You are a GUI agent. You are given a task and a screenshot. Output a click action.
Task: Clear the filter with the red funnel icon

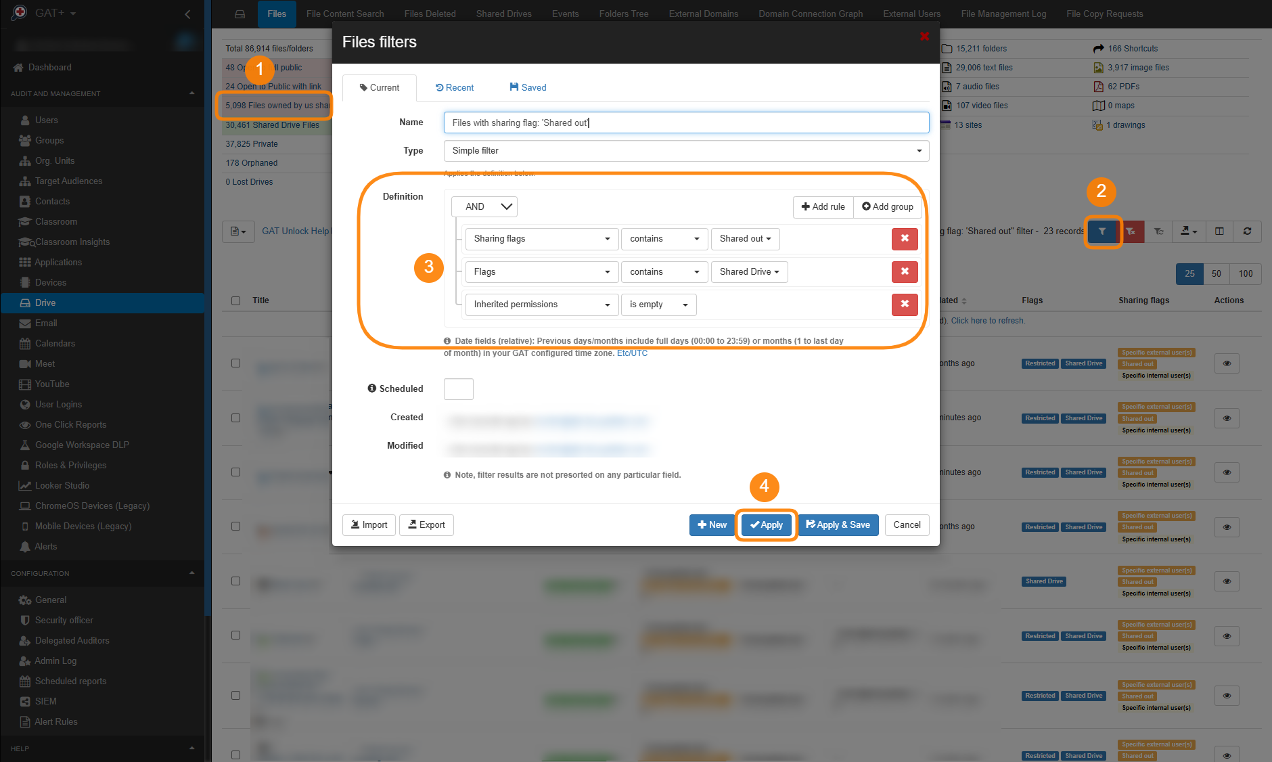coord(1131,231)
